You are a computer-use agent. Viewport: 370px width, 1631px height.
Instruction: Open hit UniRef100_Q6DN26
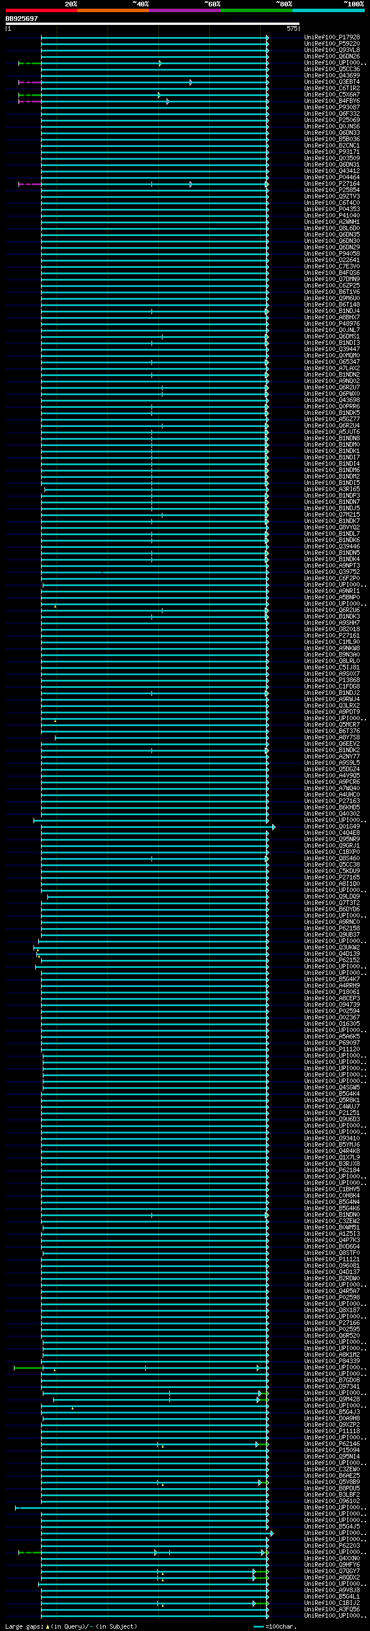[x=331, y=56]
